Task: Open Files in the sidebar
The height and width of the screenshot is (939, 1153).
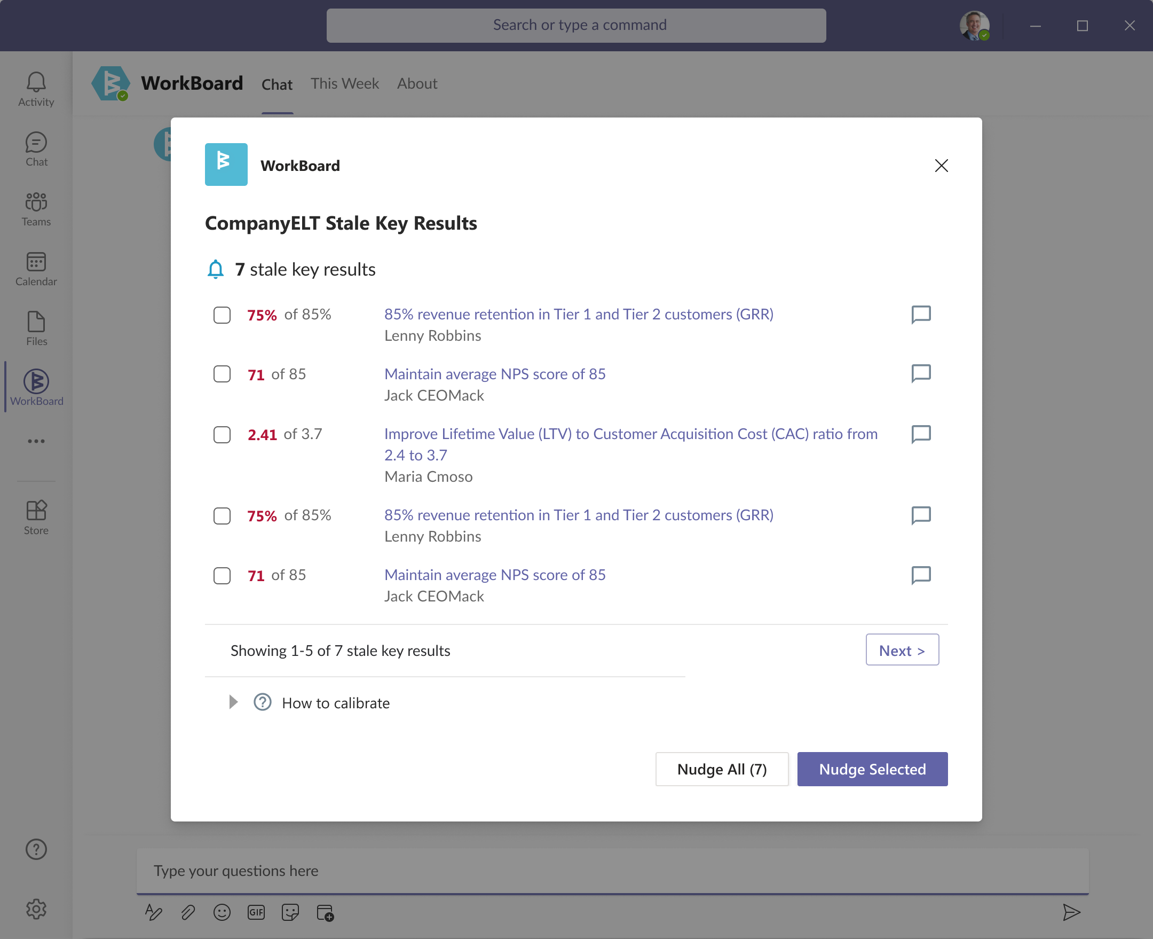Action: [x=36, y=329]
